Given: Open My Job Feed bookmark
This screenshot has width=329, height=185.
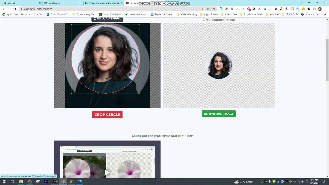Looking at the screenshot, I should [10, 14].
